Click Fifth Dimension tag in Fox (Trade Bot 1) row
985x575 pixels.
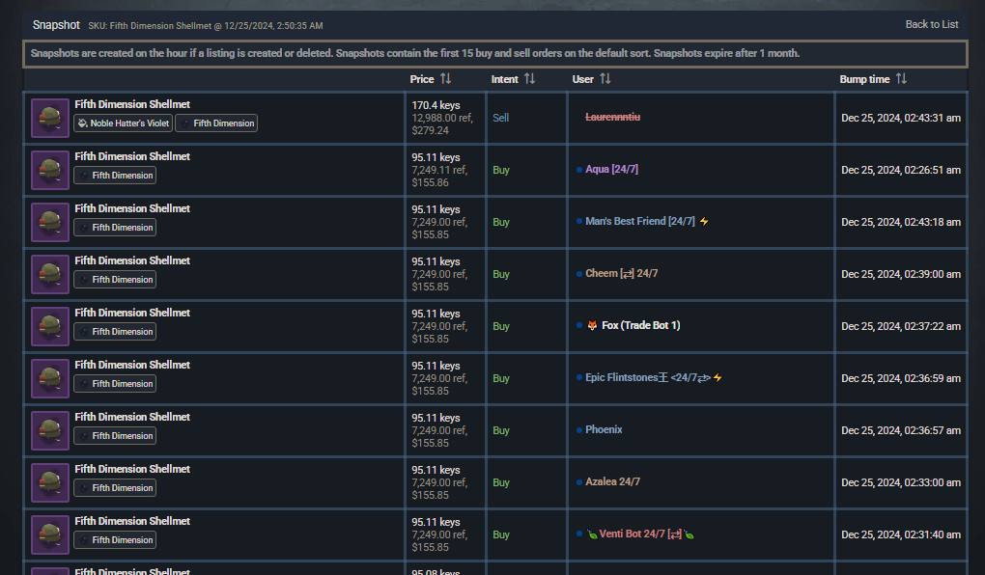115,332
